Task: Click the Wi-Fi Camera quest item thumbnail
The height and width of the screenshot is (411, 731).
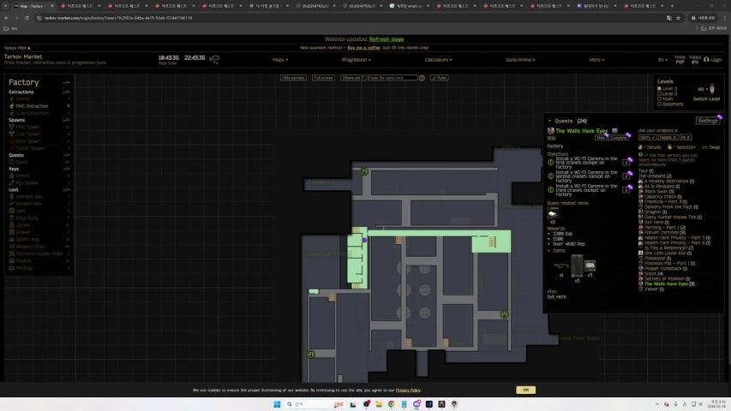Action: 553,213
